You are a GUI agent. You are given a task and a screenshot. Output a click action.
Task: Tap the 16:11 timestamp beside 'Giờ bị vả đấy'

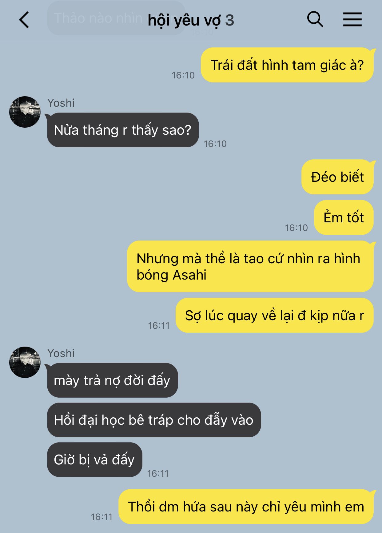point(158,474)
